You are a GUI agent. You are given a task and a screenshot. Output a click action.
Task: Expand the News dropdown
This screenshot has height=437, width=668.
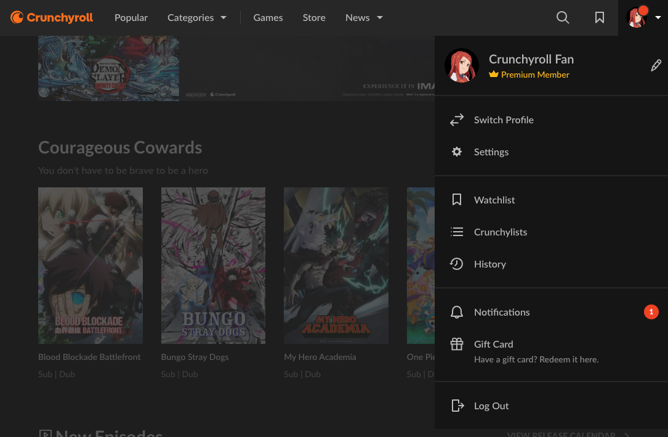pos(364,17)
